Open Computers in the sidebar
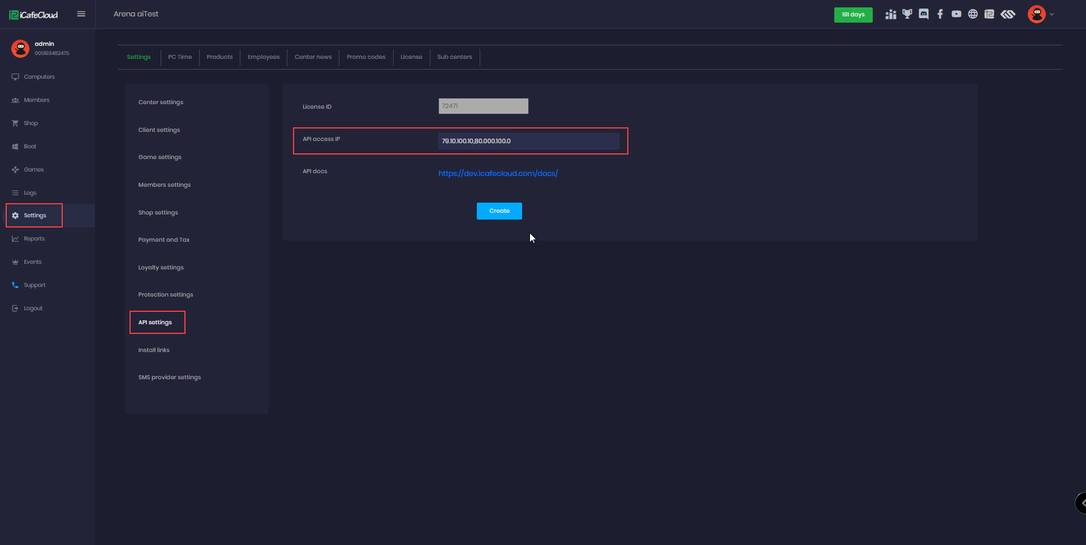The height and width of the screenshot is (545, 1086). coord(39,77)
